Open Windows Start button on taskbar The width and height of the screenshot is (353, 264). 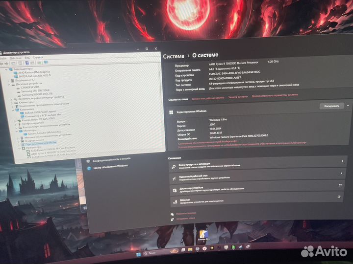(138, 255)
